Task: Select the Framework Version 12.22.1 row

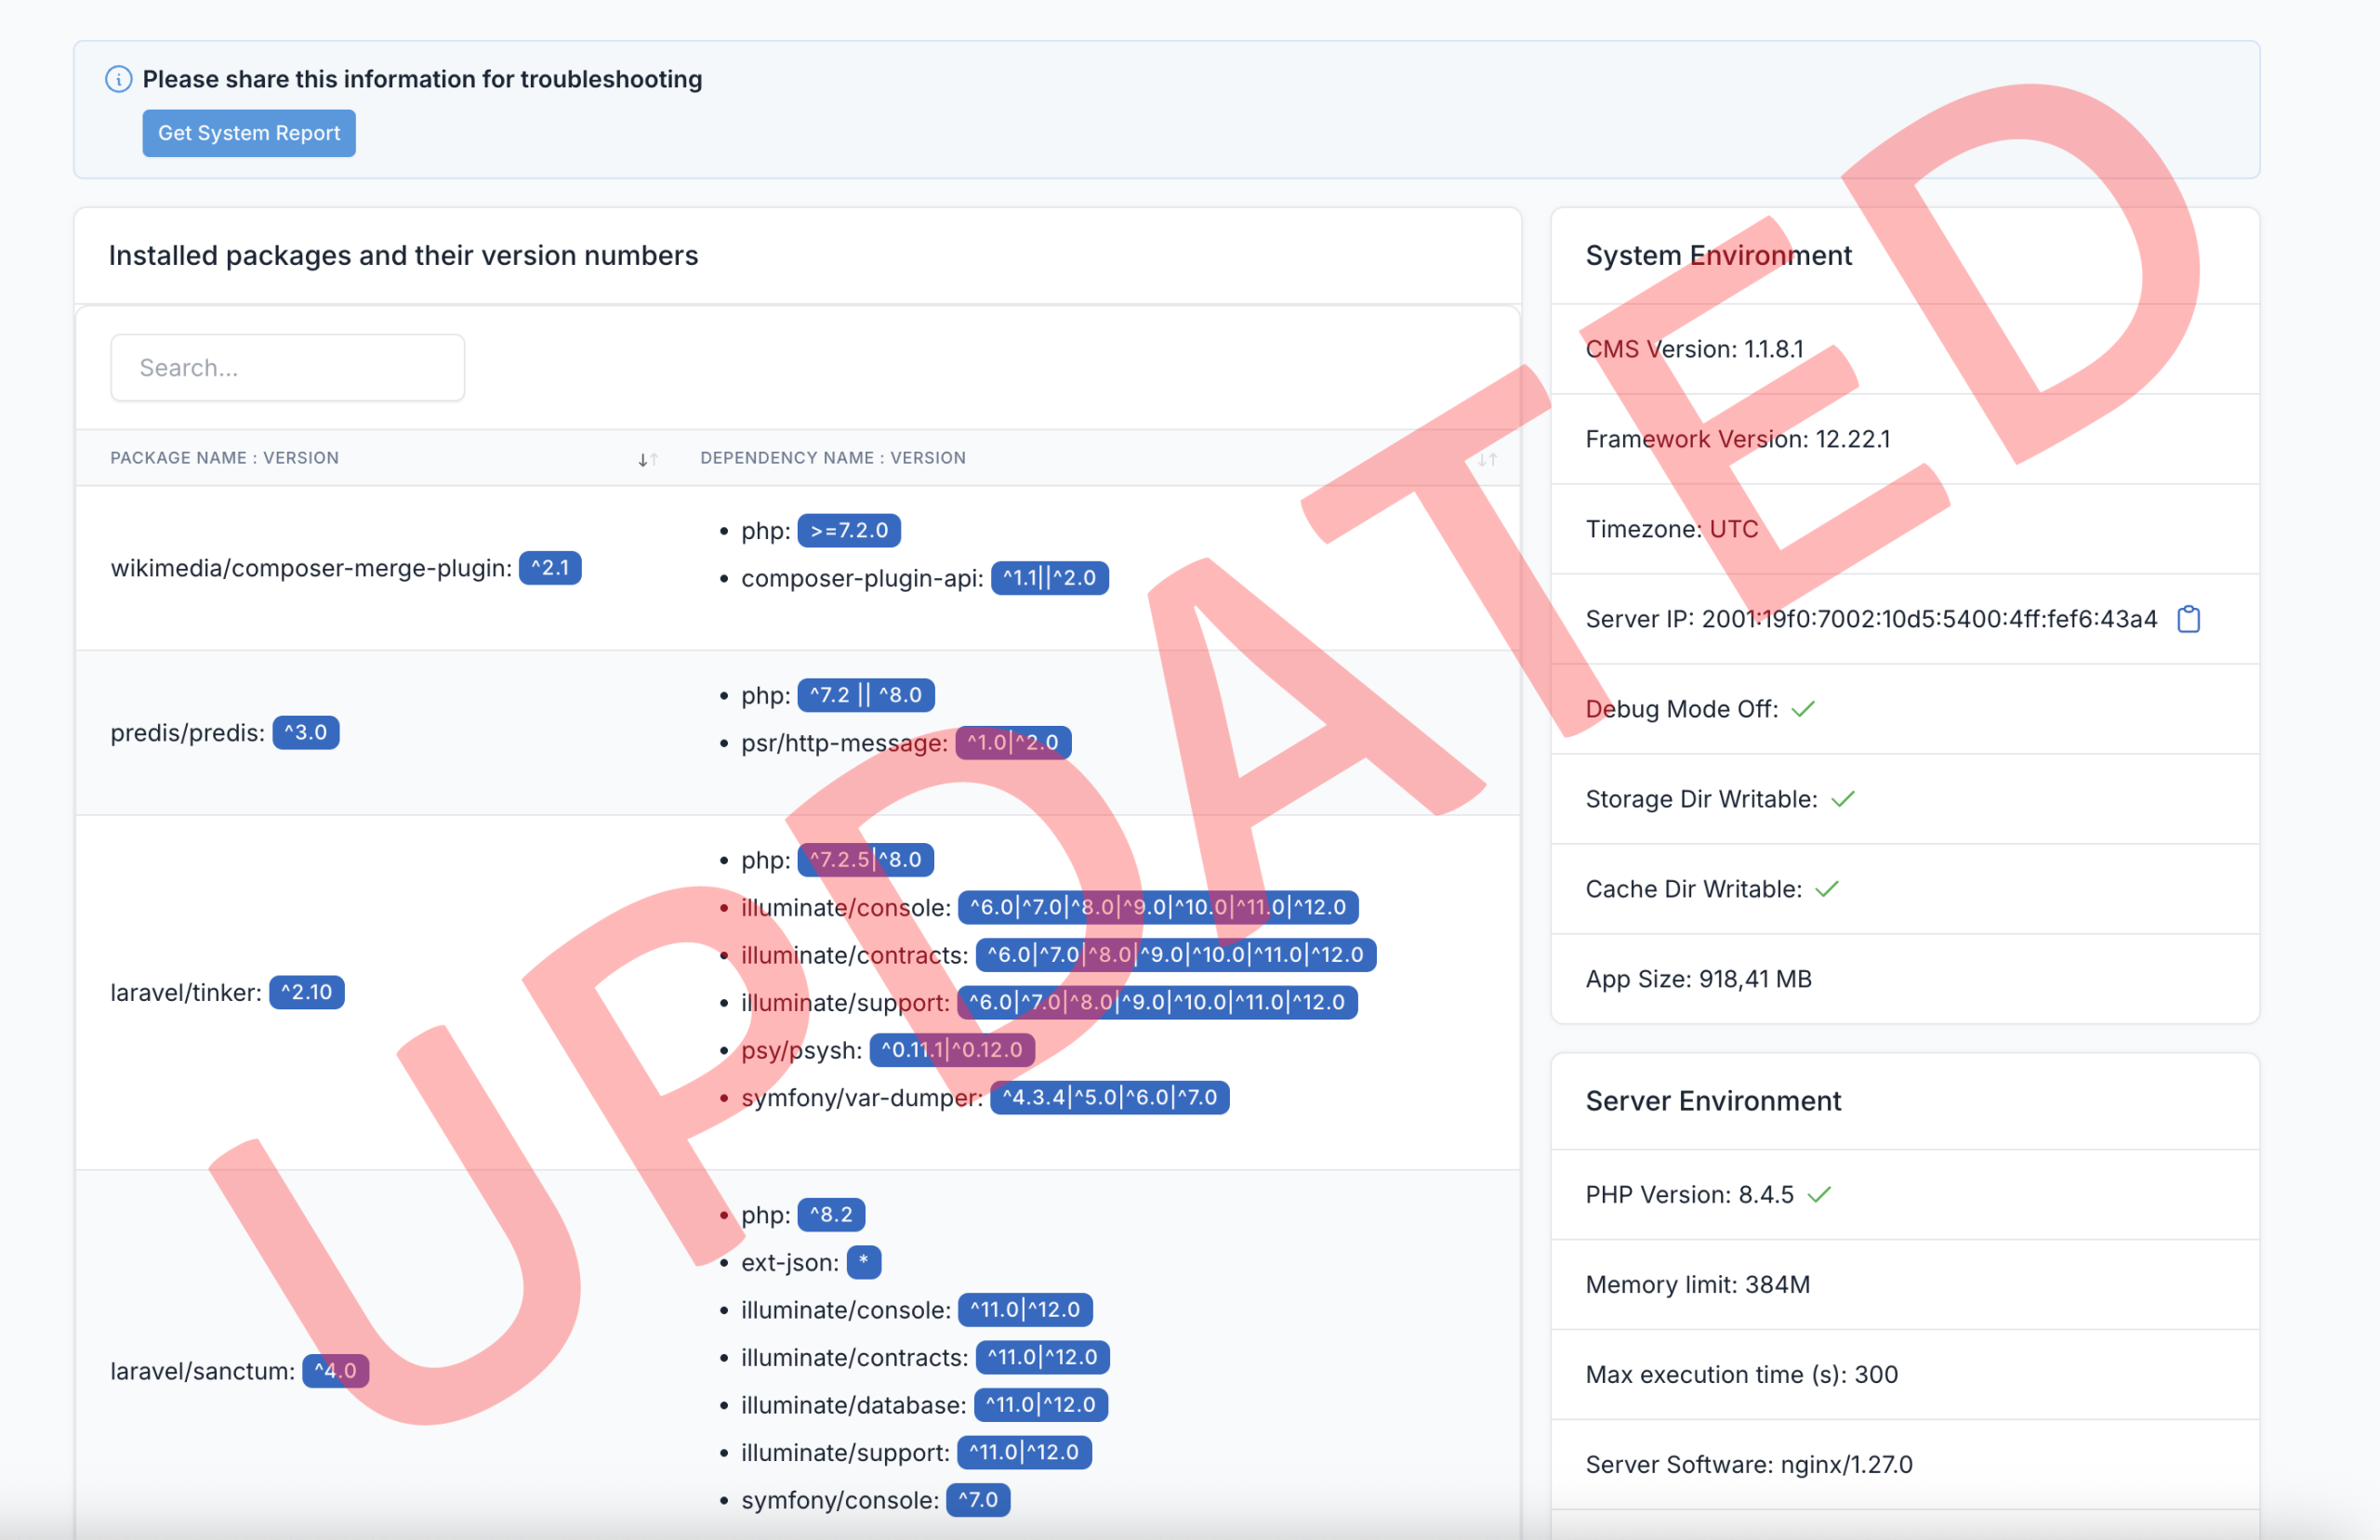Action: [x=1905, y=439]
